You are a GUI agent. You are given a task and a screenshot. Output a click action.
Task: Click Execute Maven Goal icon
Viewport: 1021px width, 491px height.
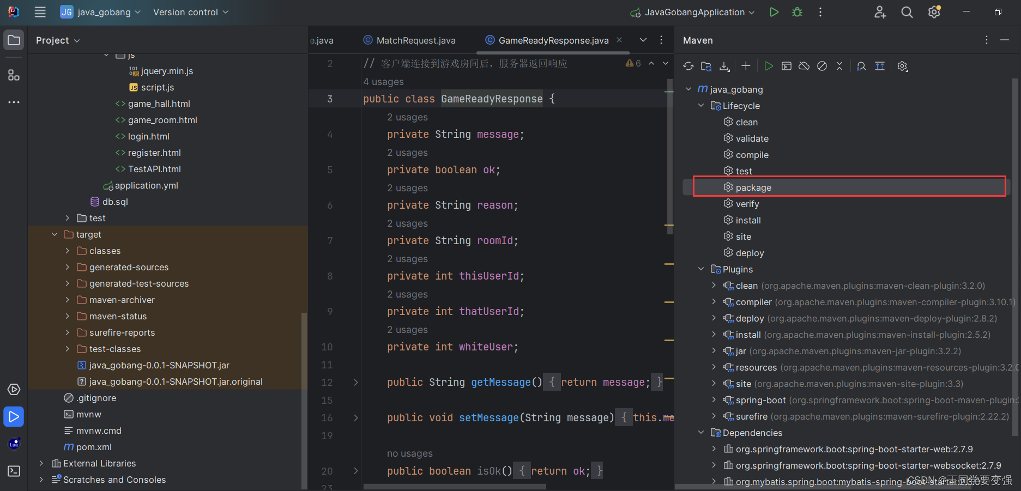(x=787, y=66)
